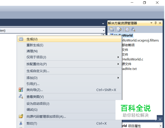Click the Class Wizard (类向导) icon
This screenshot has height=128, width=165.
click(x=21, y=90)
